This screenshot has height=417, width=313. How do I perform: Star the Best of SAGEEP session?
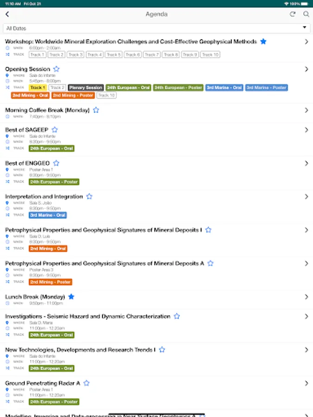pos(55,130)
